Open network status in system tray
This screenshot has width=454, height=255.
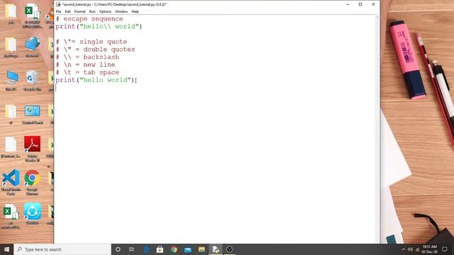pyautogui.click(x=417, y=249)
